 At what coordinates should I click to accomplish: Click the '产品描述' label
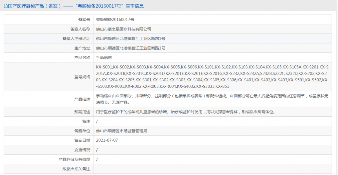[x=82, y=99]
